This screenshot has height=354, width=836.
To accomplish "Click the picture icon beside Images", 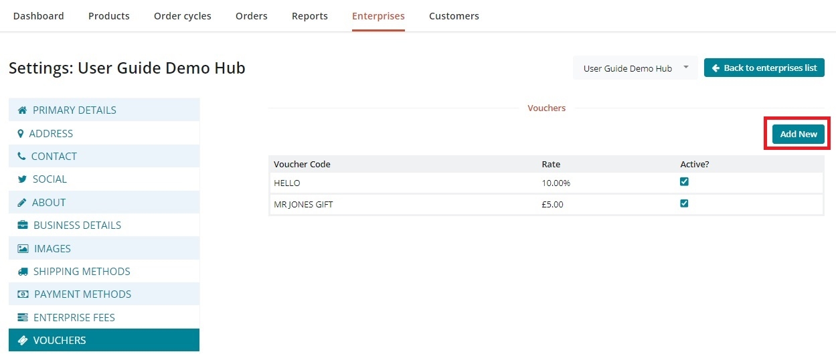I will pyautogui.click(x=23, y=249).
